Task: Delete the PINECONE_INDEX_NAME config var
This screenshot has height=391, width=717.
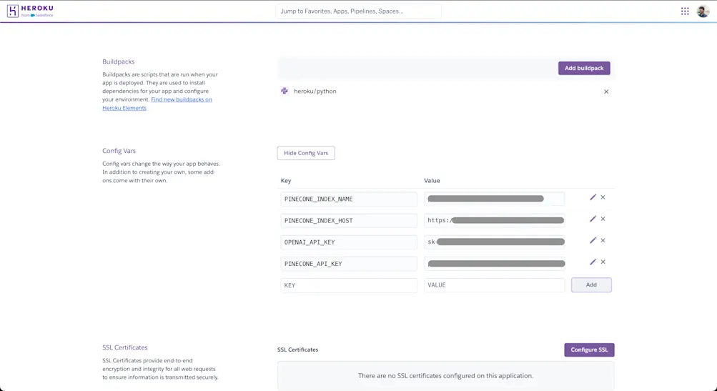Action: pos(603,197)
